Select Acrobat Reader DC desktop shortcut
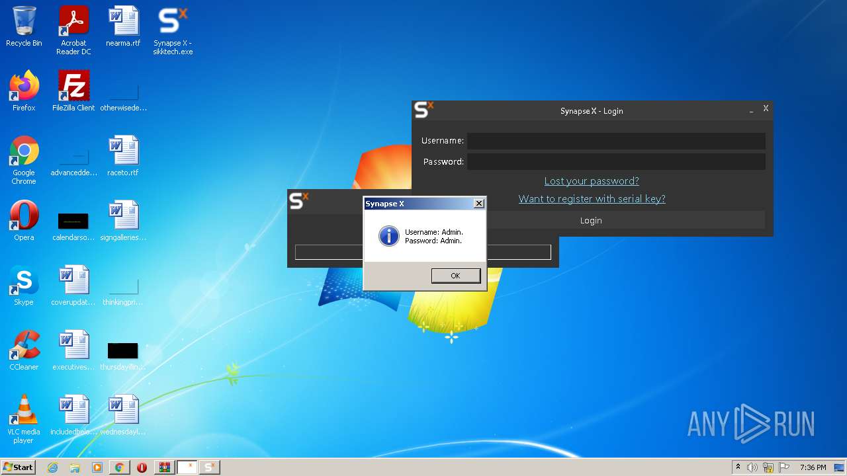Screen dimensions: 847x476 coord(73,31)
